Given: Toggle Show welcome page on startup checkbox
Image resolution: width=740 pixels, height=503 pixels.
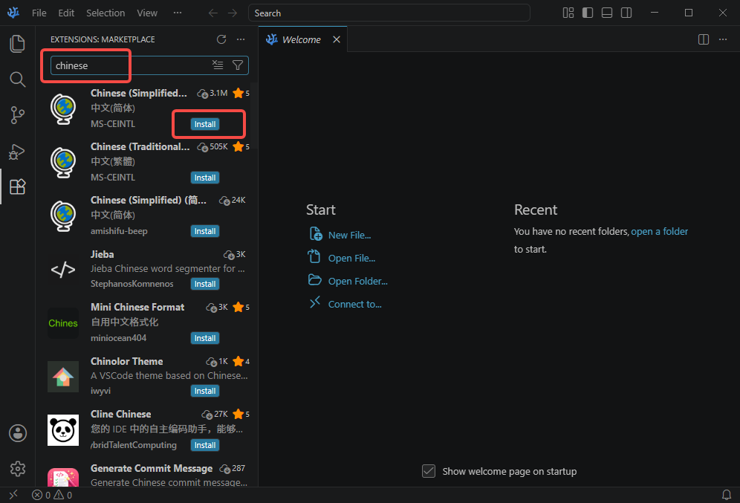Looking at the screenshot, I should tap(429, 471).
